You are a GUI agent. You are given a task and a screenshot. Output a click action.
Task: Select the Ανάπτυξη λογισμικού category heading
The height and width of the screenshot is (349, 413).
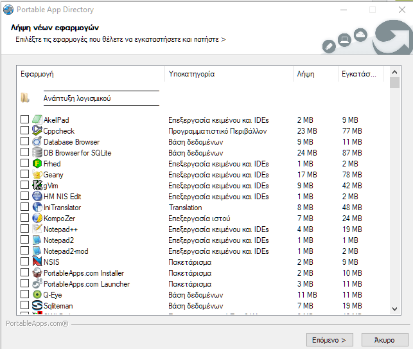click(77, 98)
